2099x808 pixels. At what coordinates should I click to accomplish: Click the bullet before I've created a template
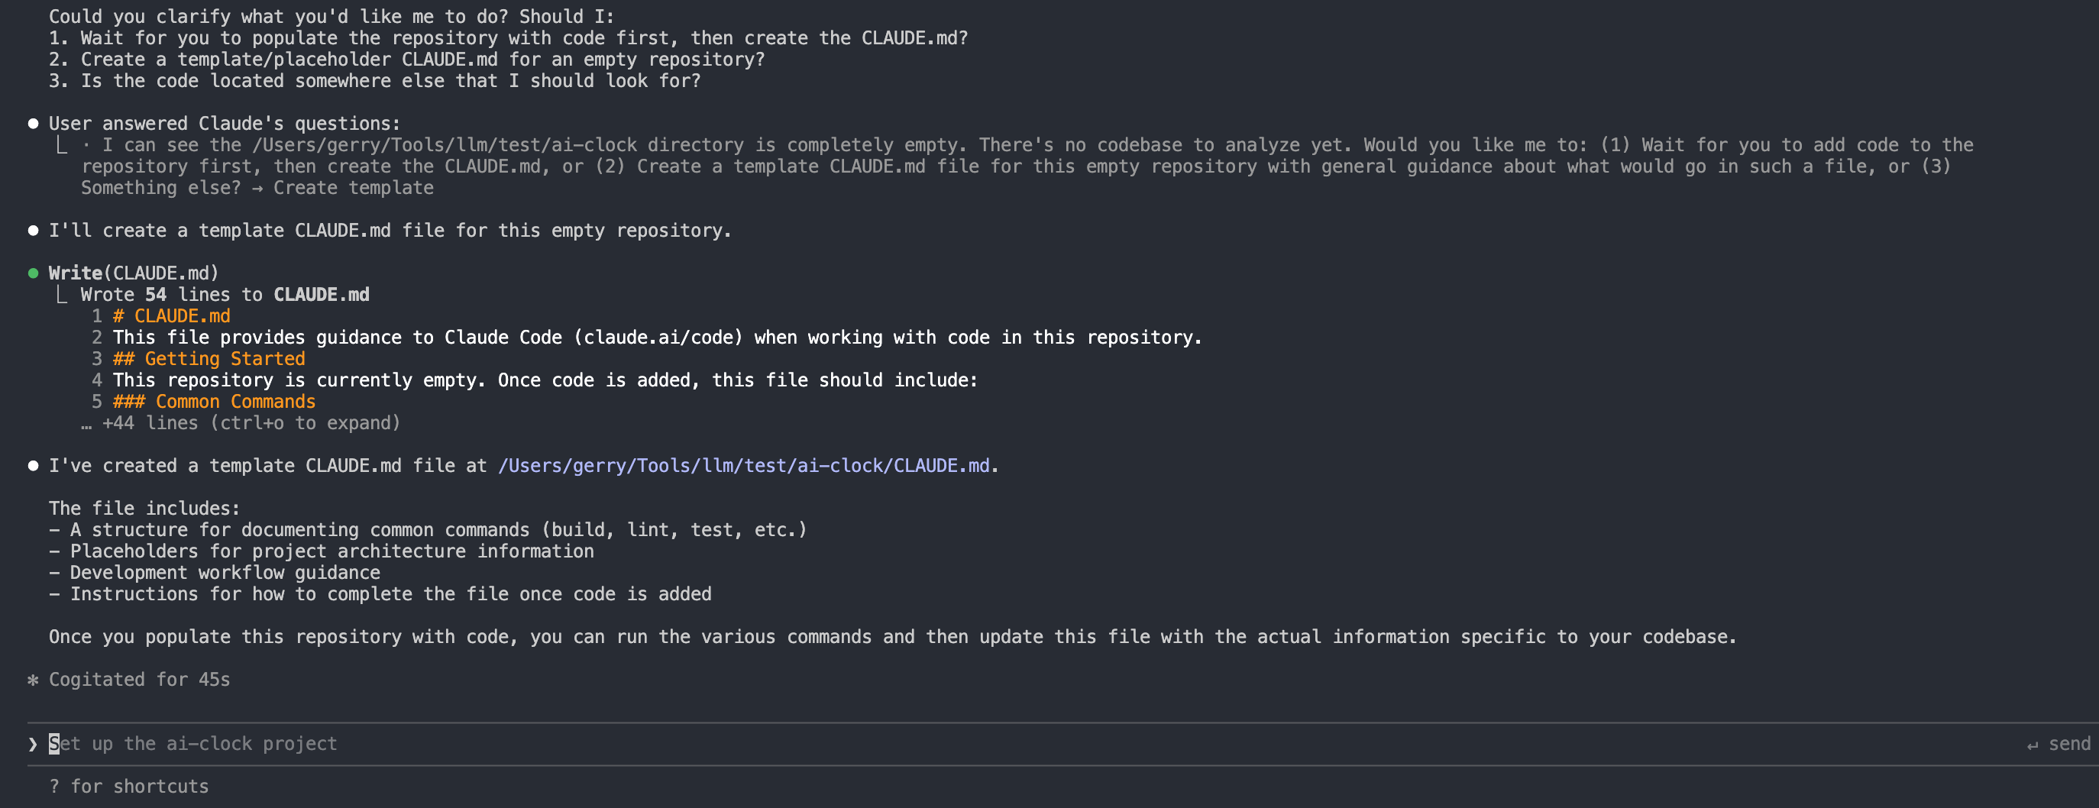[x=34, y=466]
